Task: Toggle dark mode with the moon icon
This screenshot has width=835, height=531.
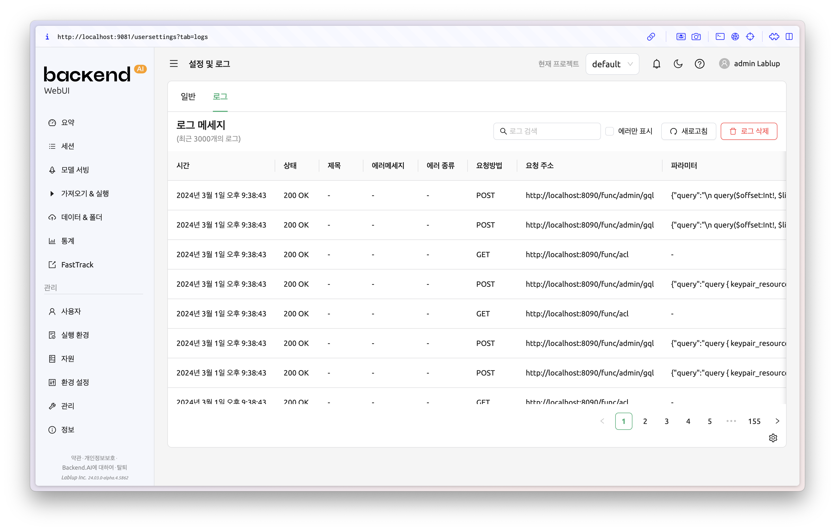Action: point(678,64)
